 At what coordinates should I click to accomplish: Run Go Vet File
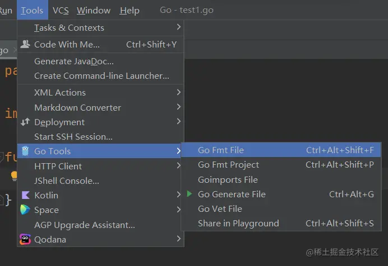220,208
